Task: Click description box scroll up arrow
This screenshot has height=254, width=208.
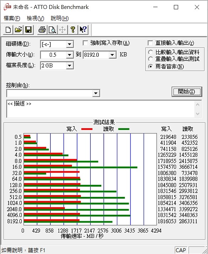Action: pos(198,105)
